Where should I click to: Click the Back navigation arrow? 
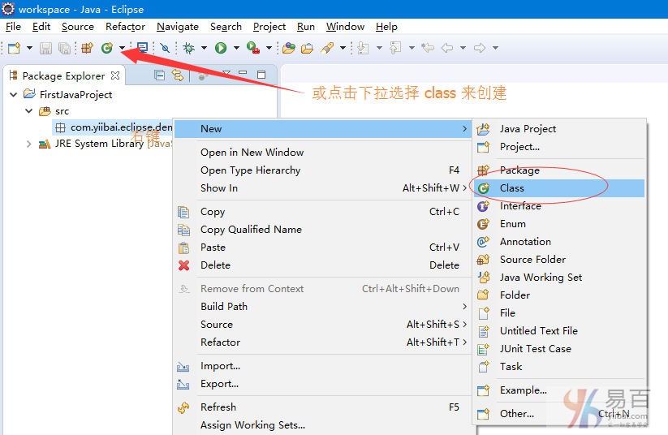pyautogui.click(x=447, y=48)
